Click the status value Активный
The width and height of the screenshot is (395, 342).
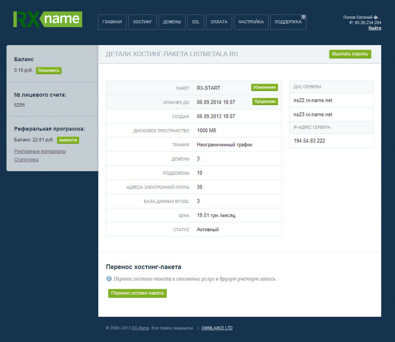(x=208, y=229)
